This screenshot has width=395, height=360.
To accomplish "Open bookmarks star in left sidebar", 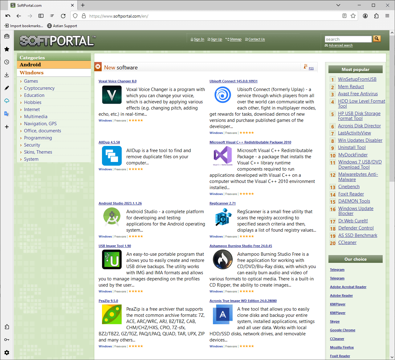I will 7,49.
